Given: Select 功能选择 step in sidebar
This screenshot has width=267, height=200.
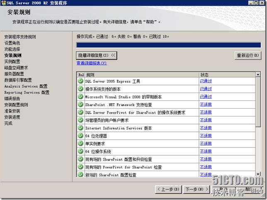Looking at the screenshot, I should 12,49.
